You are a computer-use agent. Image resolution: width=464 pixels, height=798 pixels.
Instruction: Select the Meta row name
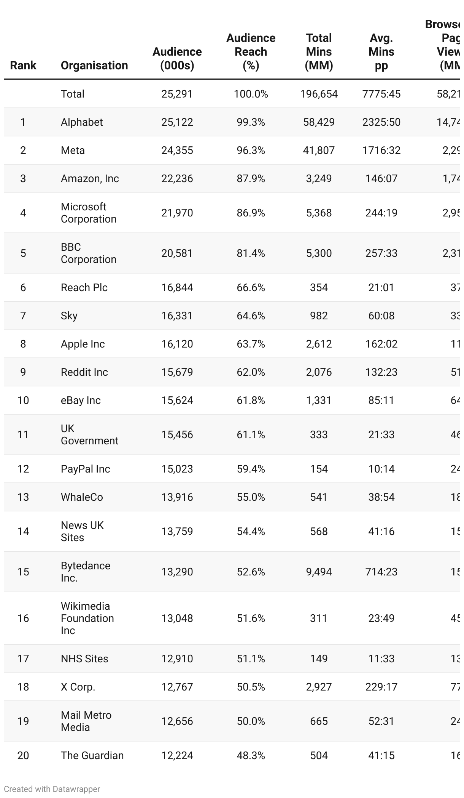pyautogui.click(x=73, y=150)
